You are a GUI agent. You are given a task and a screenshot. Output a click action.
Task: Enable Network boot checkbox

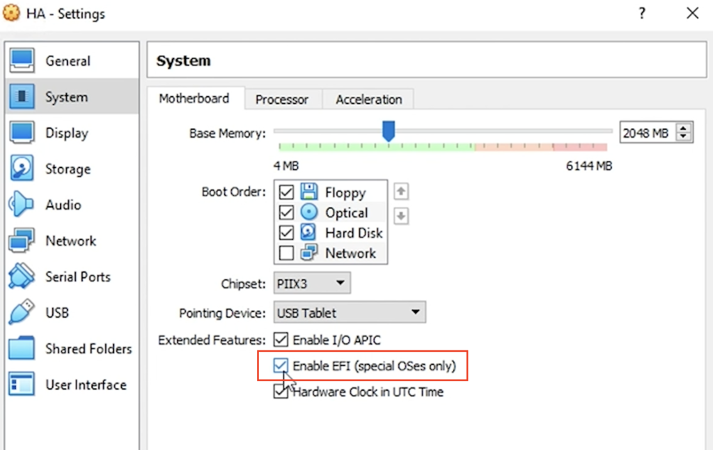coord(286,253)
